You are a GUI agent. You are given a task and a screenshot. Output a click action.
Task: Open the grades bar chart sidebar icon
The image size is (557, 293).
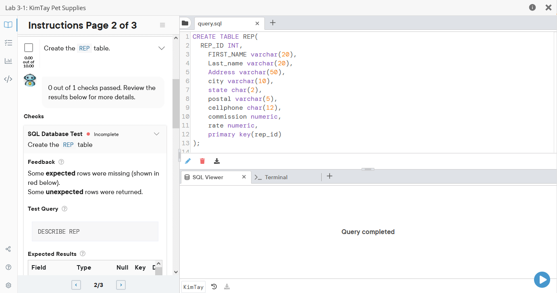click(8, 61)
